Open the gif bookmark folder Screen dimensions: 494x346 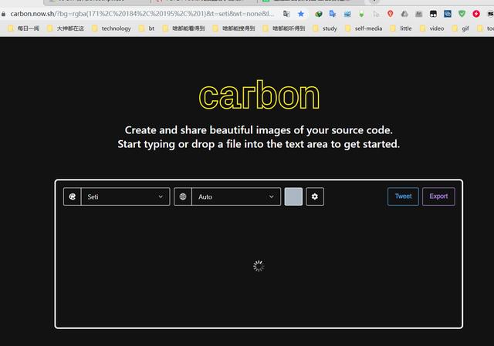pos(461,29)
